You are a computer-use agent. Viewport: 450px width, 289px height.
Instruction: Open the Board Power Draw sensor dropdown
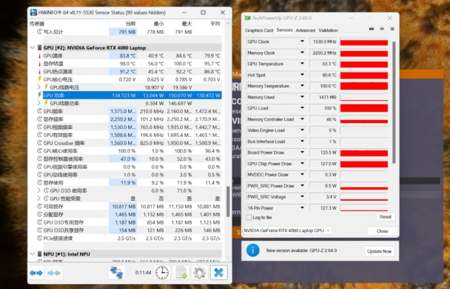point(302,152)
